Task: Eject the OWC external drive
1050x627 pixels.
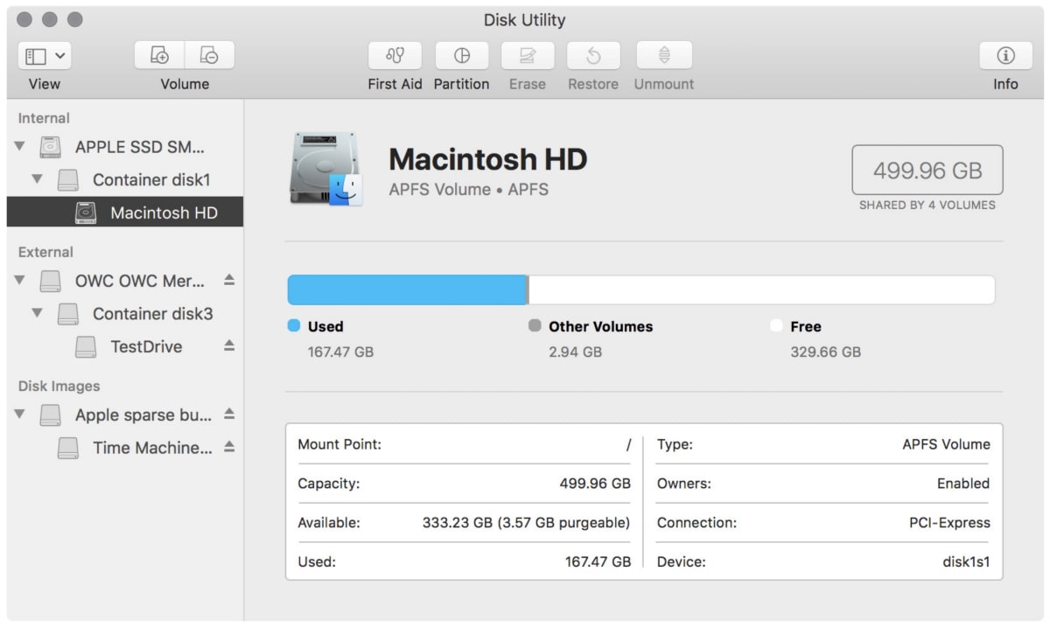Action: tap(228, 281)
